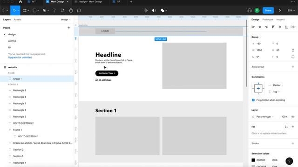The height and width of the screenshot is (167, 298).
Task: Click align right icon
Action: pyautogui.click(x=267, y=27)
